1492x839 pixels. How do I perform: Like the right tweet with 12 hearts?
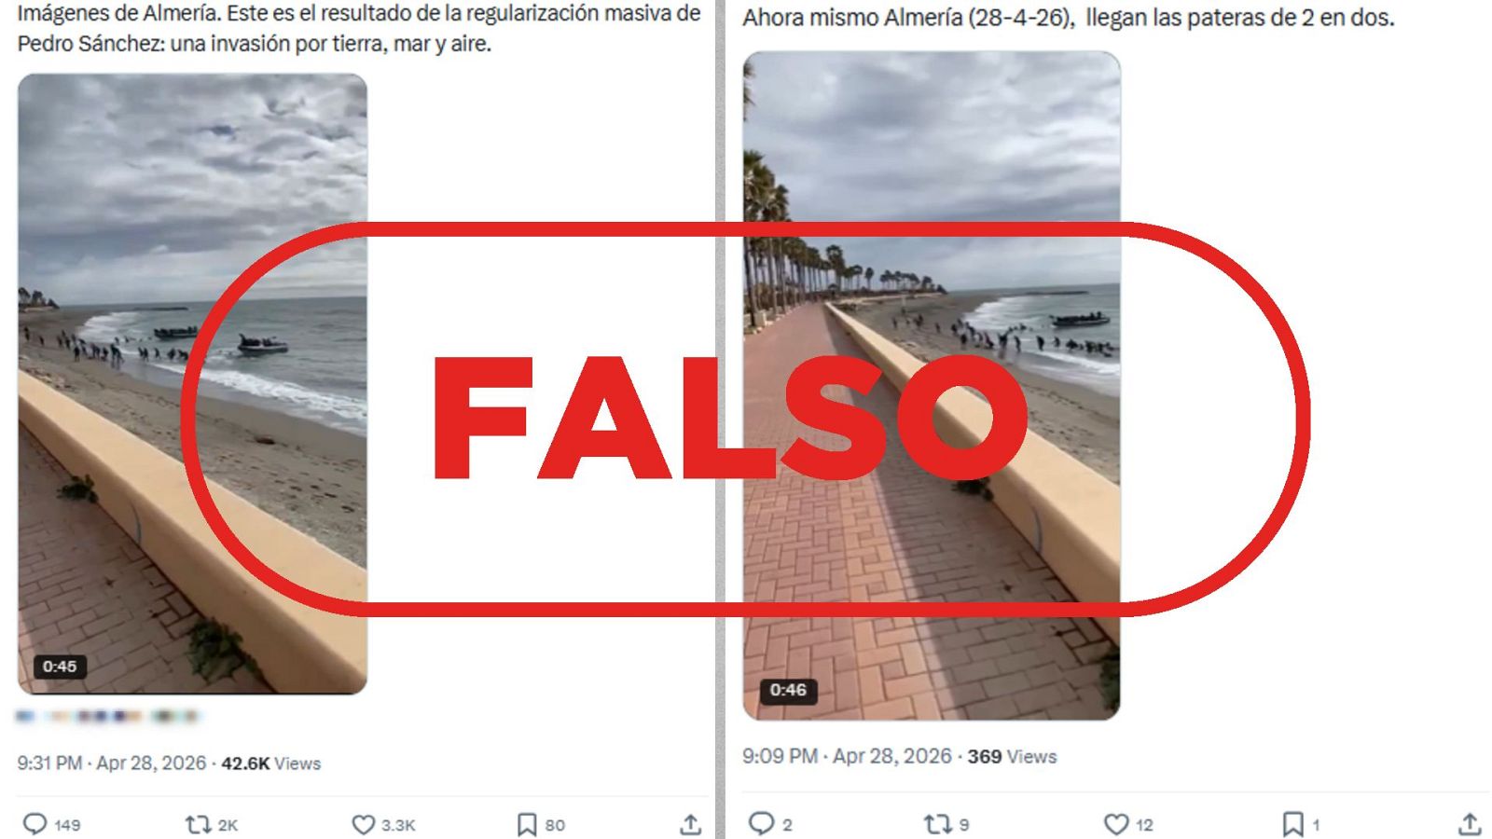[x=1116, y=823]
